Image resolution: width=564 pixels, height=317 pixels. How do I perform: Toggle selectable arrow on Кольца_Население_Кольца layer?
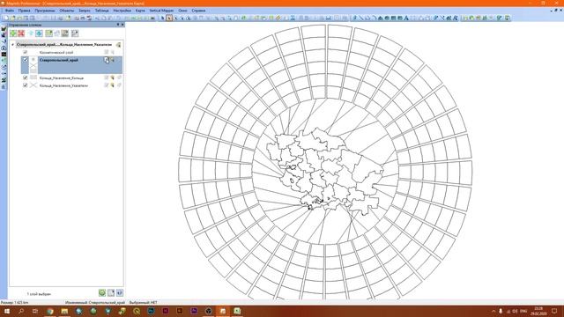pyautogui.click(x=113, y=77)
